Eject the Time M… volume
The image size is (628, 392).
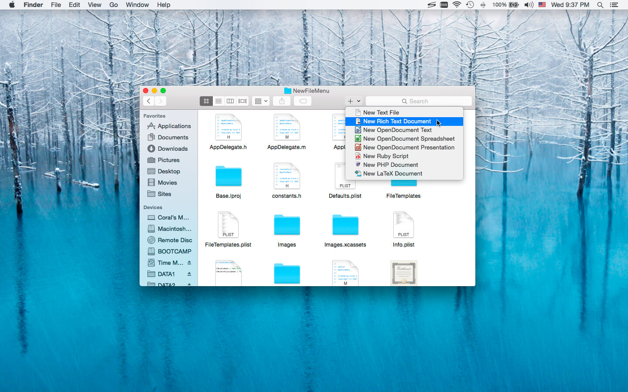(x=189, y=263)
